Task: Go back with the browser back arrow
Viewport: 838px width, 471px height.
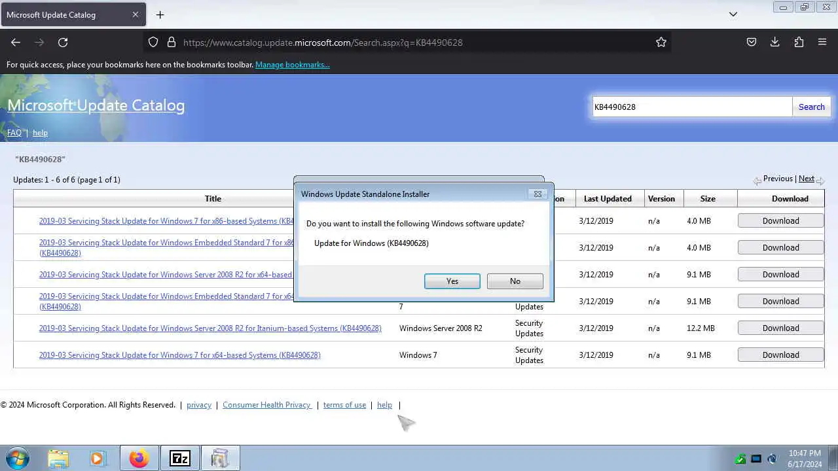Action: pos(16,43)
